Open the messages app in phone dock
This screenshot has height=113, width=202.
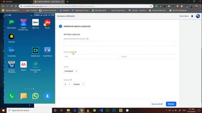click(23, 96)
